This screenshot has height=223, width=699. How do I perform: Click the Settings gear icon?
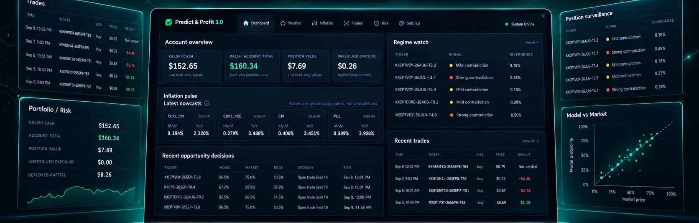pos(401,23)
